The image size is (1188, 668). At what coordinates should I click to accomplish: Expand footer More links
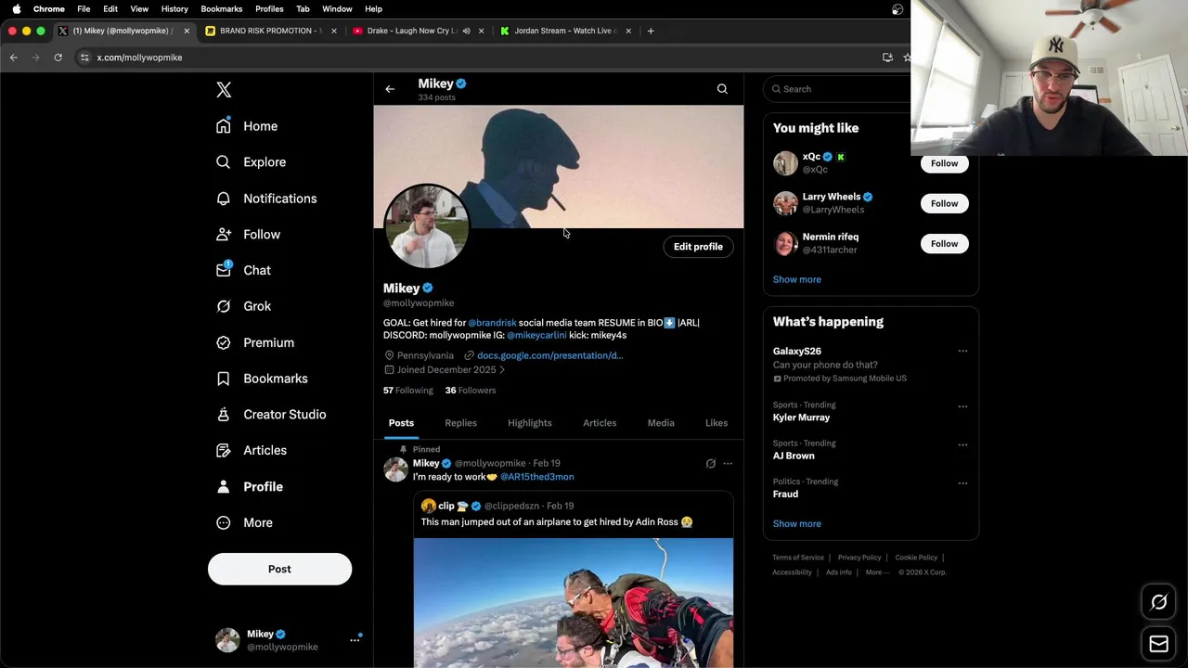tap(877, 572)
